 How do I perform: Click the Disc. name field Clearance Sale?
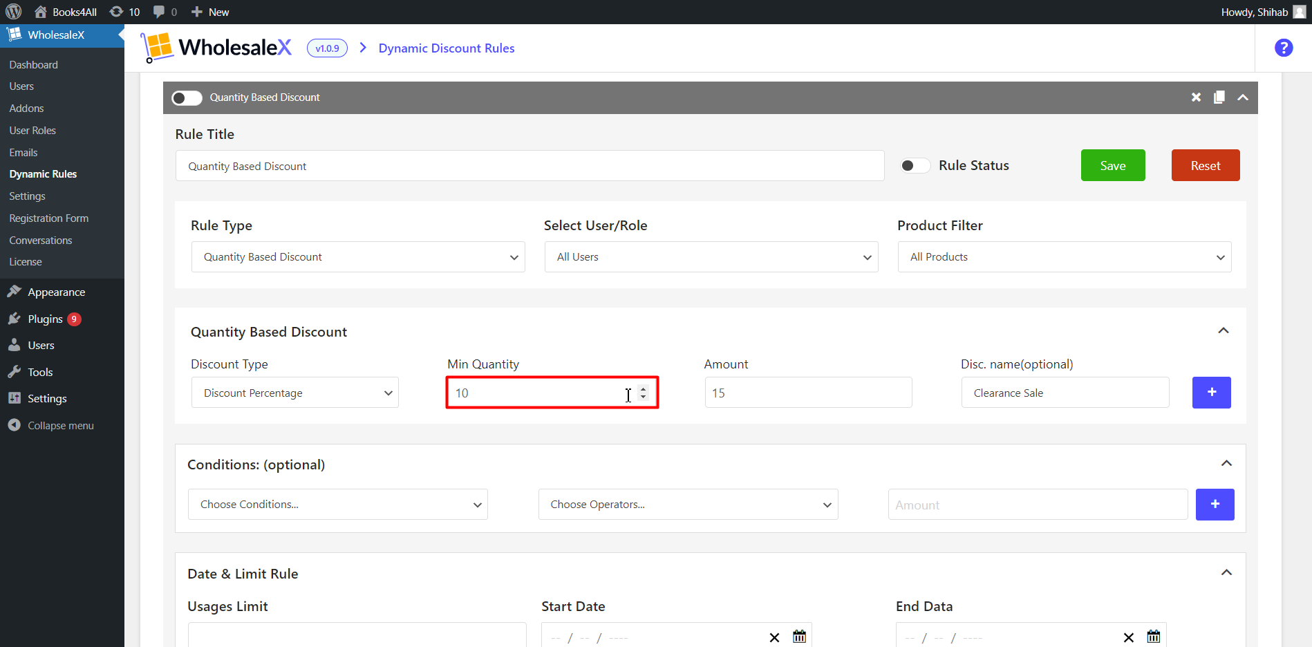(x=1065, y=393)
